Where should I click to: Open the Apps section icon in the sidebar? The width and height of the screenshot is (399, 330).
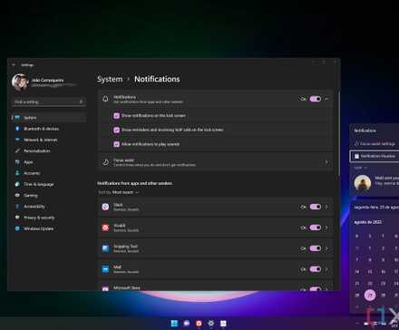click(x=17, y=162)
